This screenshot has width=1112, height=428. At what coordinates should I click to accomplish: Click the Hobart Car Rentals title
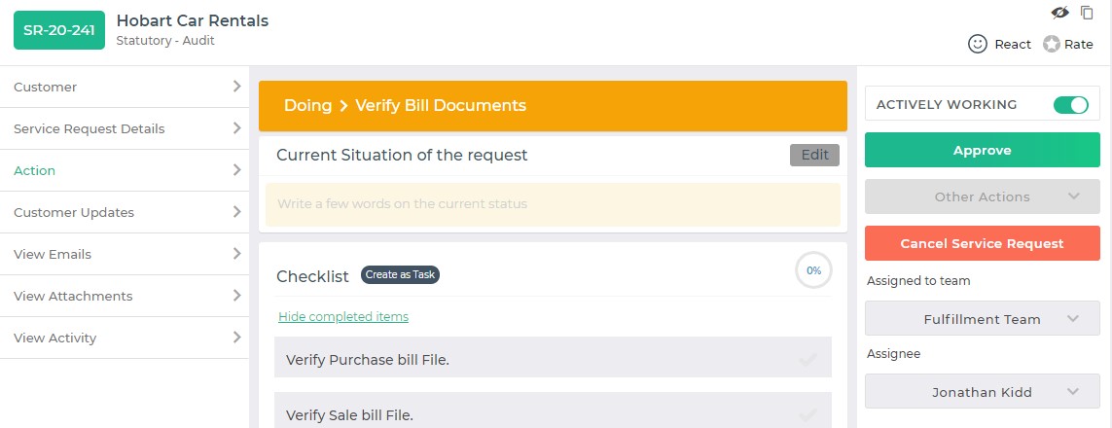(193, 20)
